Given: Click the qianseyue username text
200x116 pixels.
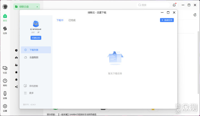Looking at the screenshot, I should [36, 29].
